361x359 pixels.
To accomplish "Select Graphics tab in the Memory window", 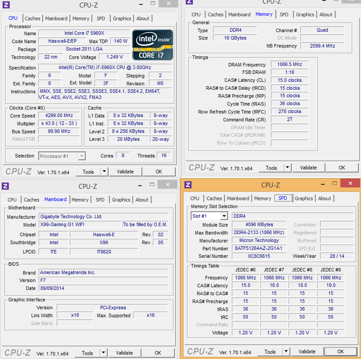I will [x=305, y=15].
